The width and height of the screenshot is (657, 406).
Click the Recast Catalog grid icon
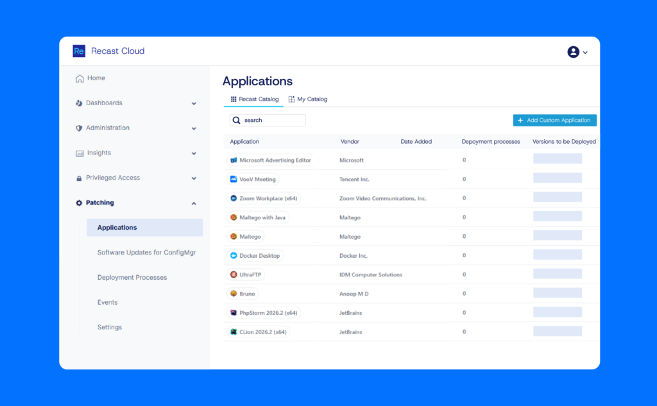(x=234, y=99)
